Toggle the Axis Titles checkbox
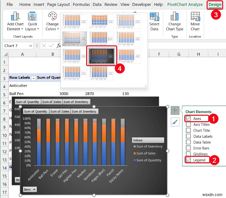Image resolution: width=226 pixels, height=198 pixels. pos(188,124)
